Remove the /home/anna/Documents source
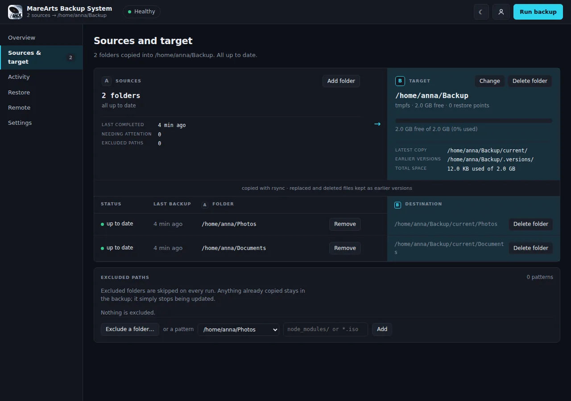This screenshot has height=401, width=571. (345, 248)
